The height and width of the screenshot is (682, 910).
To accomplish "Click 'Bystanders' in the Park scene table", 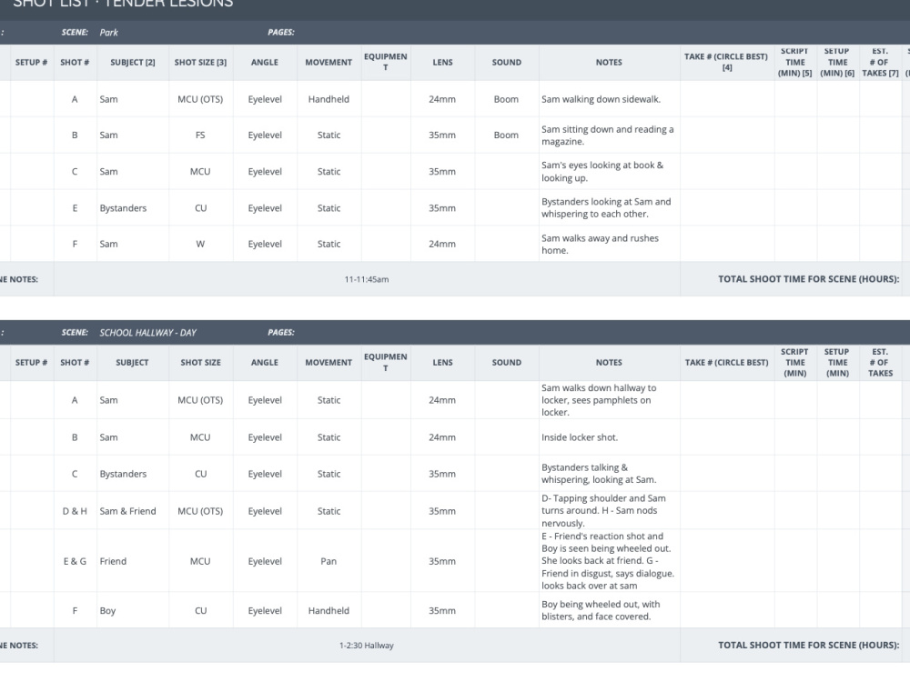I will tap(123, 208).
